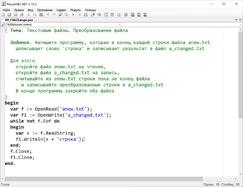The height and width of the screenshot is (187, 243).
Task: Click the horizontal scrollbar thumb
Action: [104, 179]
